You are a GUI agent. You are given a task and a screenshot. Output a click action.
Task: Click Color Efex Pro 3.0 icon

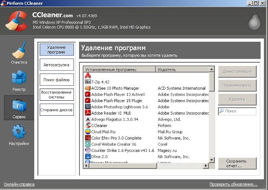coord(88,138)
